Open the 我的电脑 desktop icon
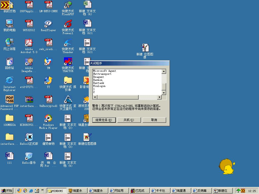 pos(9,25)
